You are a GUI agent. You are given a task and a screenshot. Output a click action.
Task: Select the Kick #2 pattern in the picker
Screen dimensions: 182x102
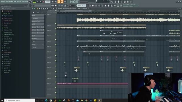coord(38,39)
